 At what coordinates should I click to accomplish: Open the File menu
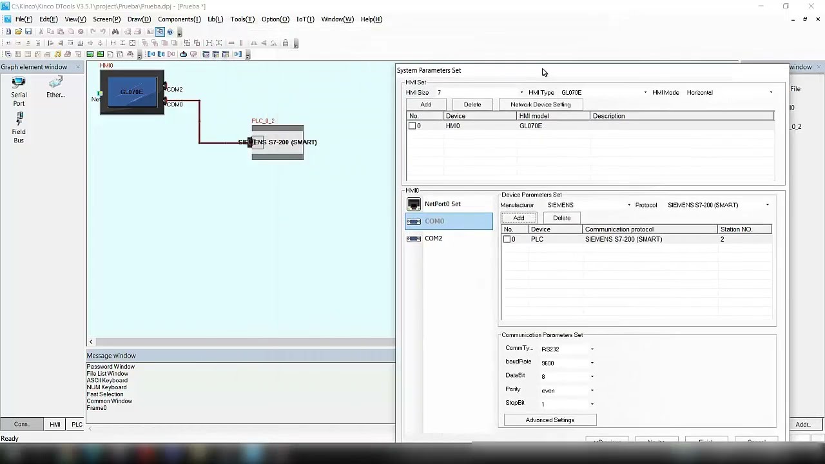pos(24,19)
